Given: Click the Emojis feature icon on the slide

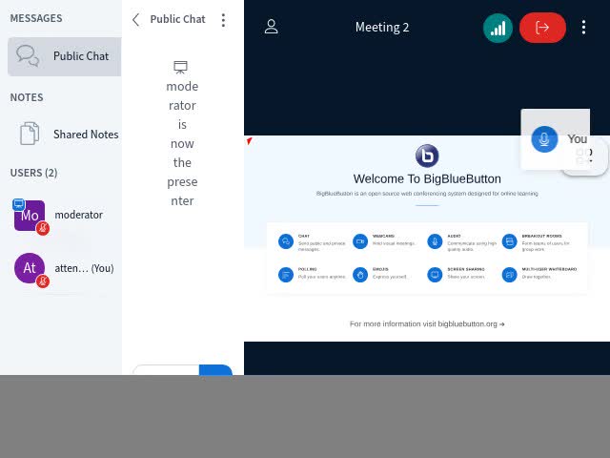Looking at the screenshot, I should pos(360,275).
